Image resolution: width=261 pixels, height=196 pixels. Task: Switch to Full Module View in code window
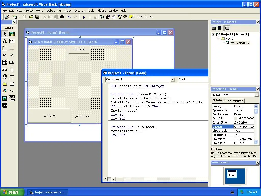click(109, 179)
